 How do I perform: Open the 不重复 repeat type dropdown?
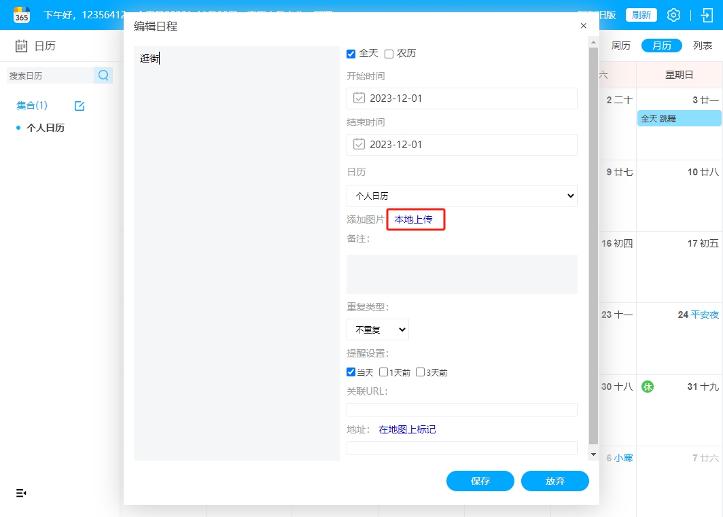point(378,329)
